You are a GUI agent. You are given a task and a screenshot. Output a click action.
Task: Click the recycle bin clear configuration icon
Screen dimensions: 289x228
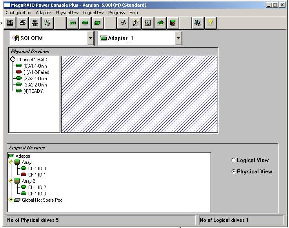47,23
